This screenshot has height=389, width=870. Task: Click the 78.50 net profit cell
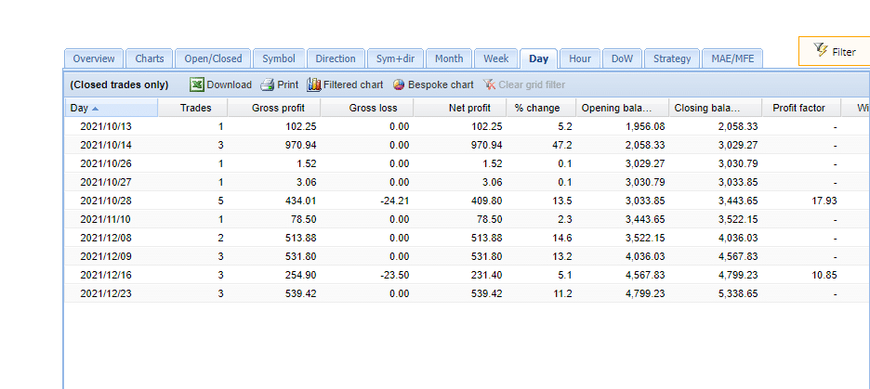pos(490,219)
